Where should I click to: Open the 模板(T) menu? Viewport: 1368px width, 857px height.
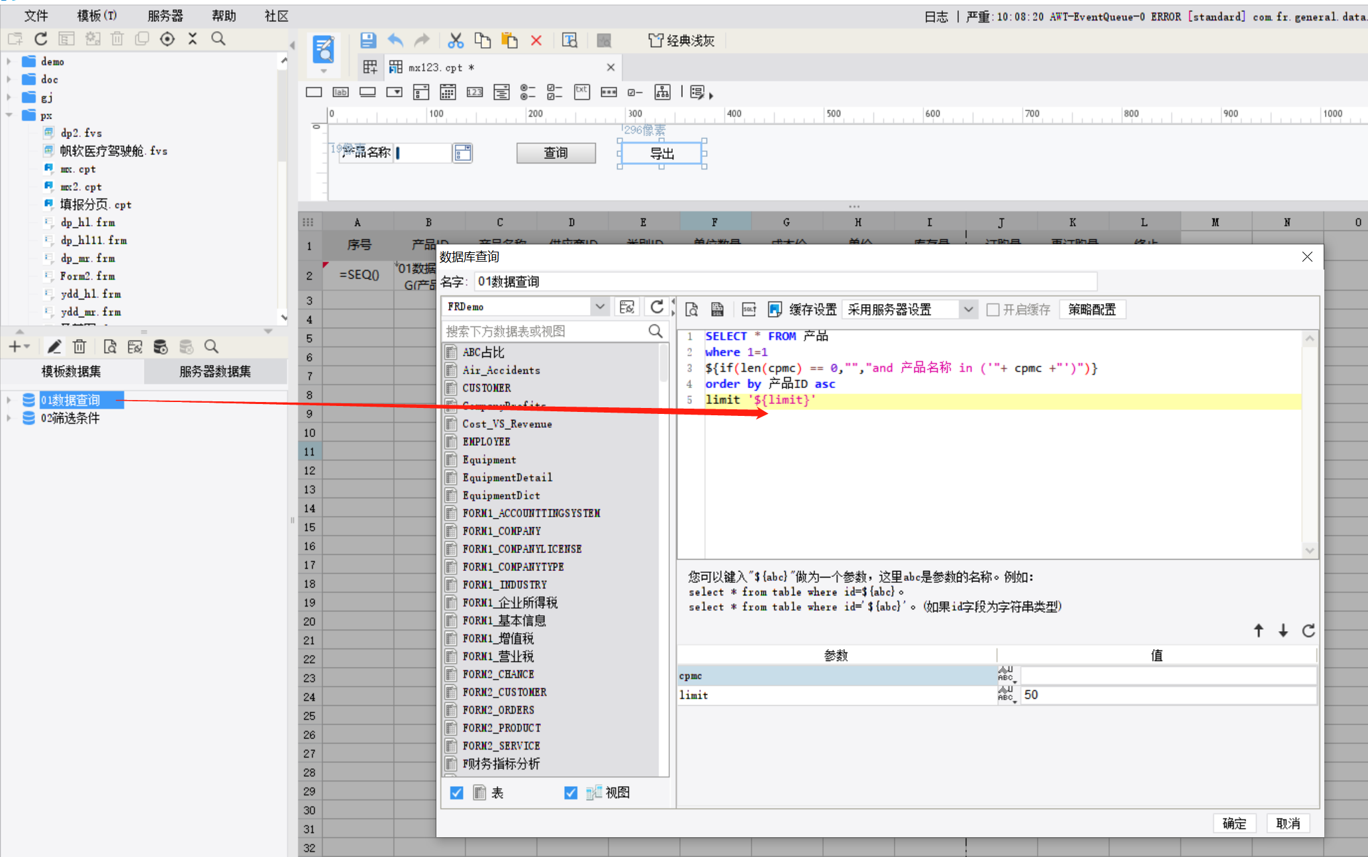(97, 15)
